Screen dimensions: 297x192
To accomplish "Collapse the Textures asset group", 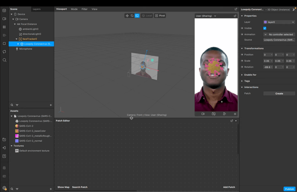I will click(12, 146).
